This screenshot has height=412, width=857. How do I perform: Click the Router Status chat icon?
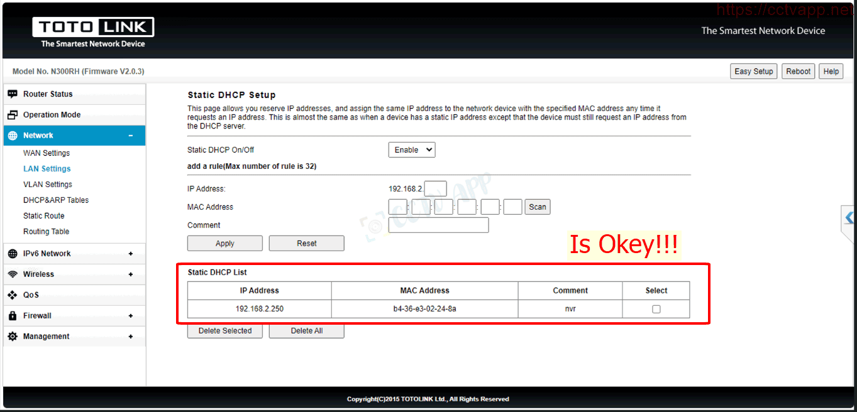click(13, 94)
